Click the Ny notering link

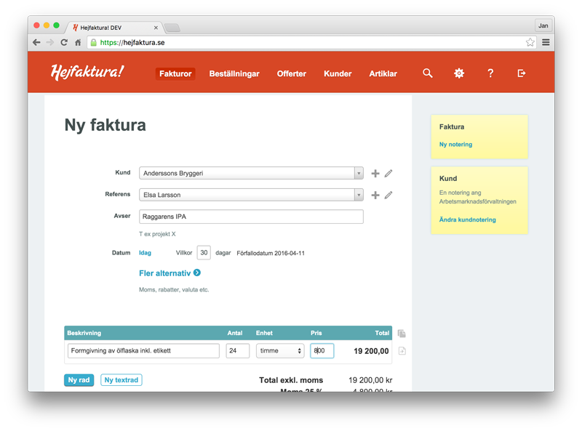pyautogui.click(x=455, y=145)
